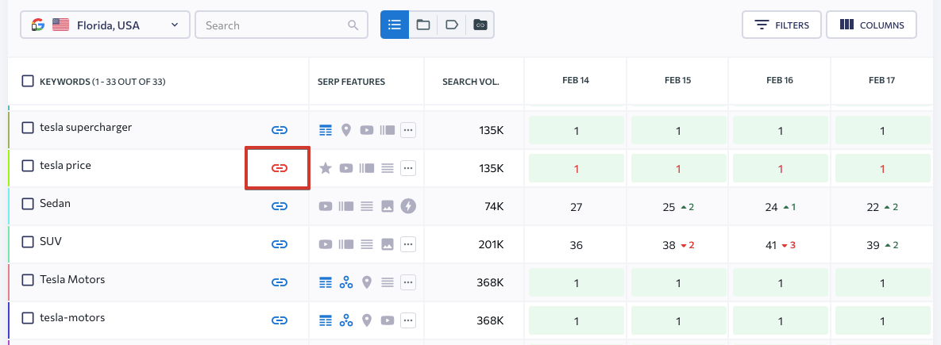
Task: Click the keyword text "tesla-motors"
Action: 72,317
